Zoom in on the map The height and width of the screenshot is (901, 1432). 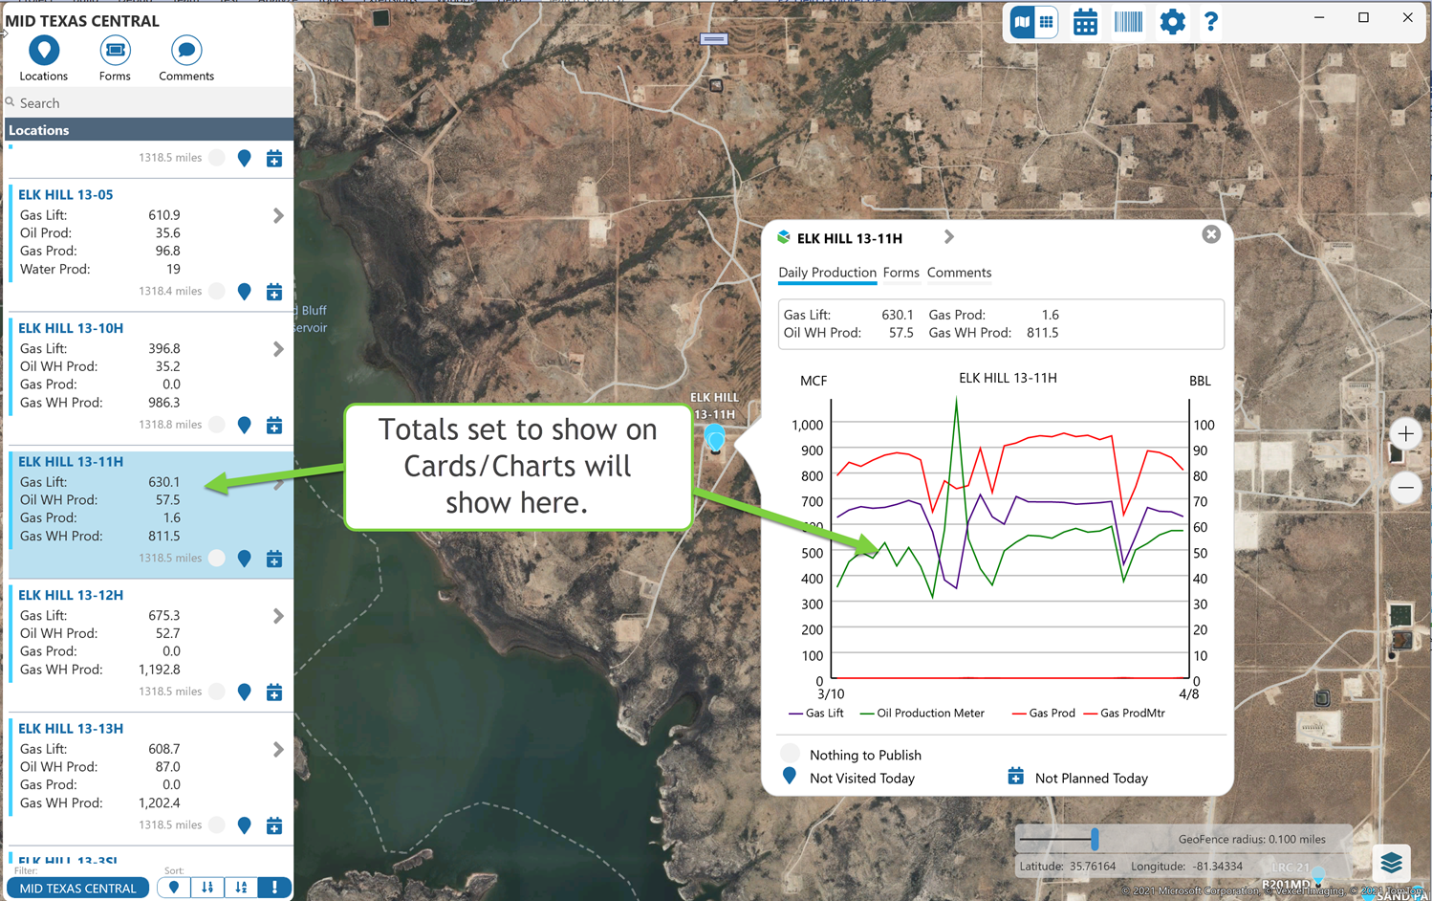pyautogui.click(x=1405, y=434)
